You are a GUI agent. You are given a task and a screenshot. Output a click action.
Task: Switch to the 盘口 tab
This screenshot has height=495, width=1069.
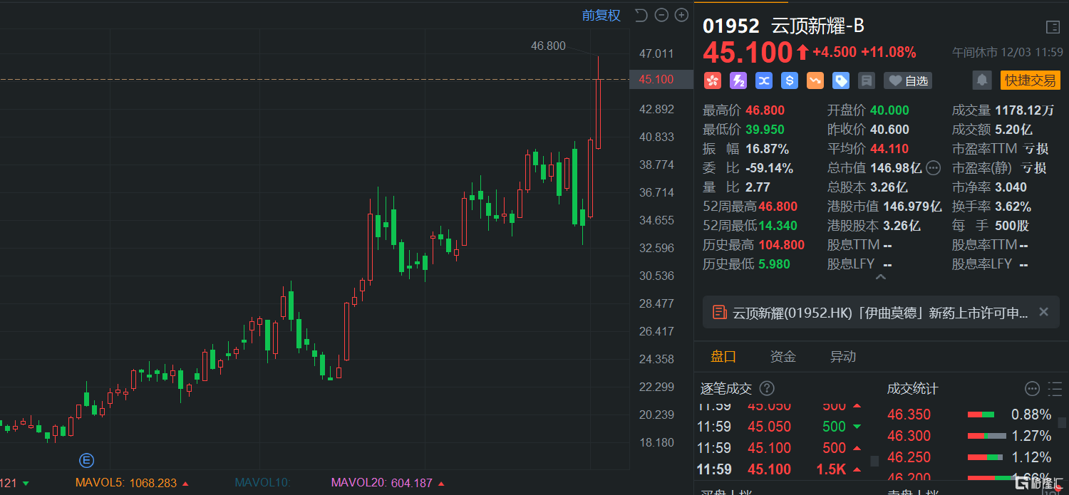coord(723,357)
